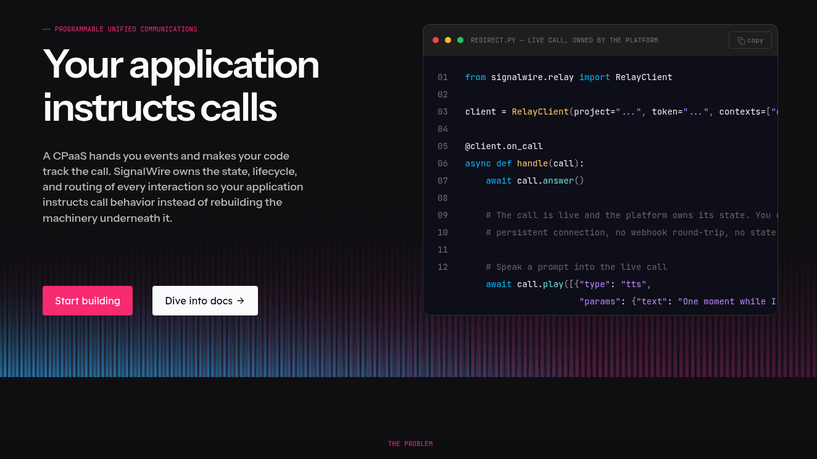Click THE PROBLEM section label
The width and height of the screenshot is (817, 459).
tap(410, 444)
